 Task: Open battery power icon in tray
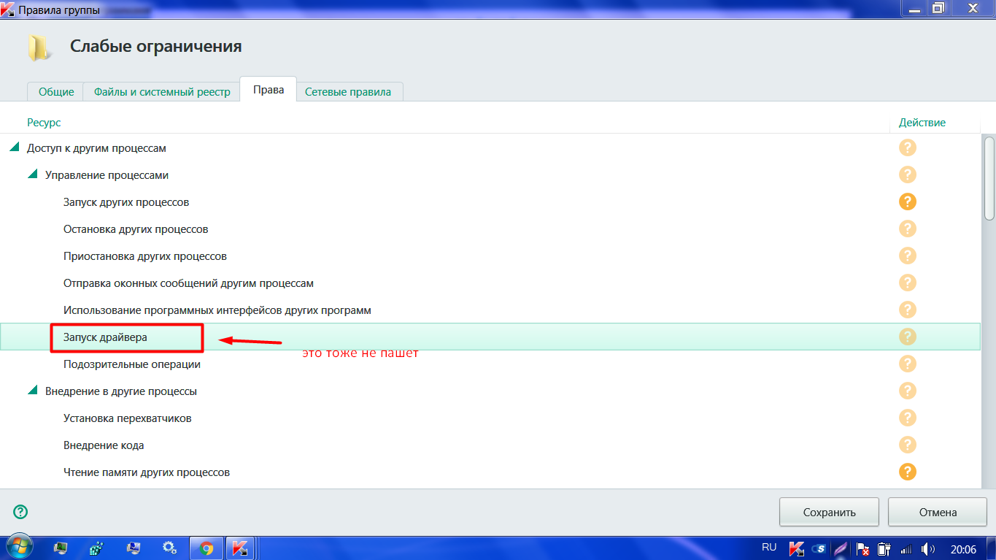coord(885,548)
